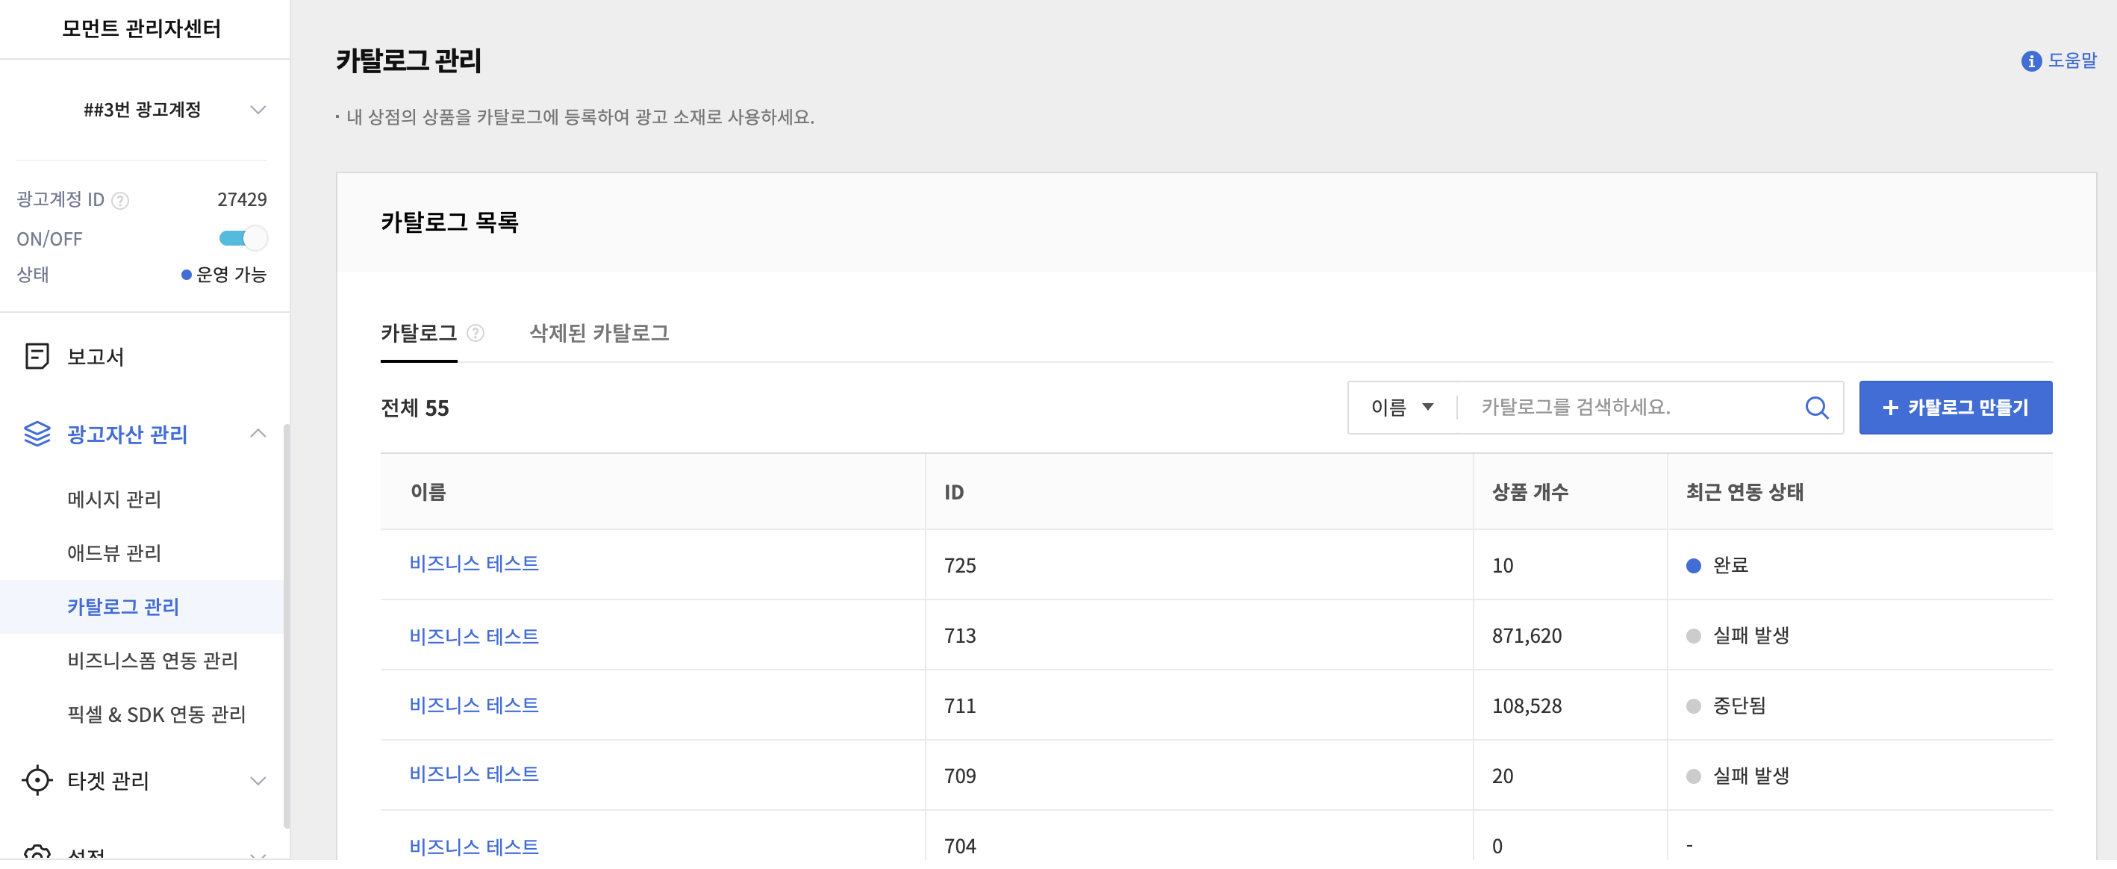Click the 타겟 관리 crosshair icon

pyautogui.click(x=37, y=779)
